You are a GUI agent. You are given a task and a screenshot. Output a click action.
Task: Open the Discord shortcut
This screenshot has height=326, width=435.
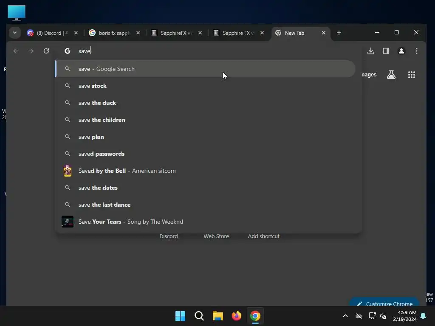[169, 236]
